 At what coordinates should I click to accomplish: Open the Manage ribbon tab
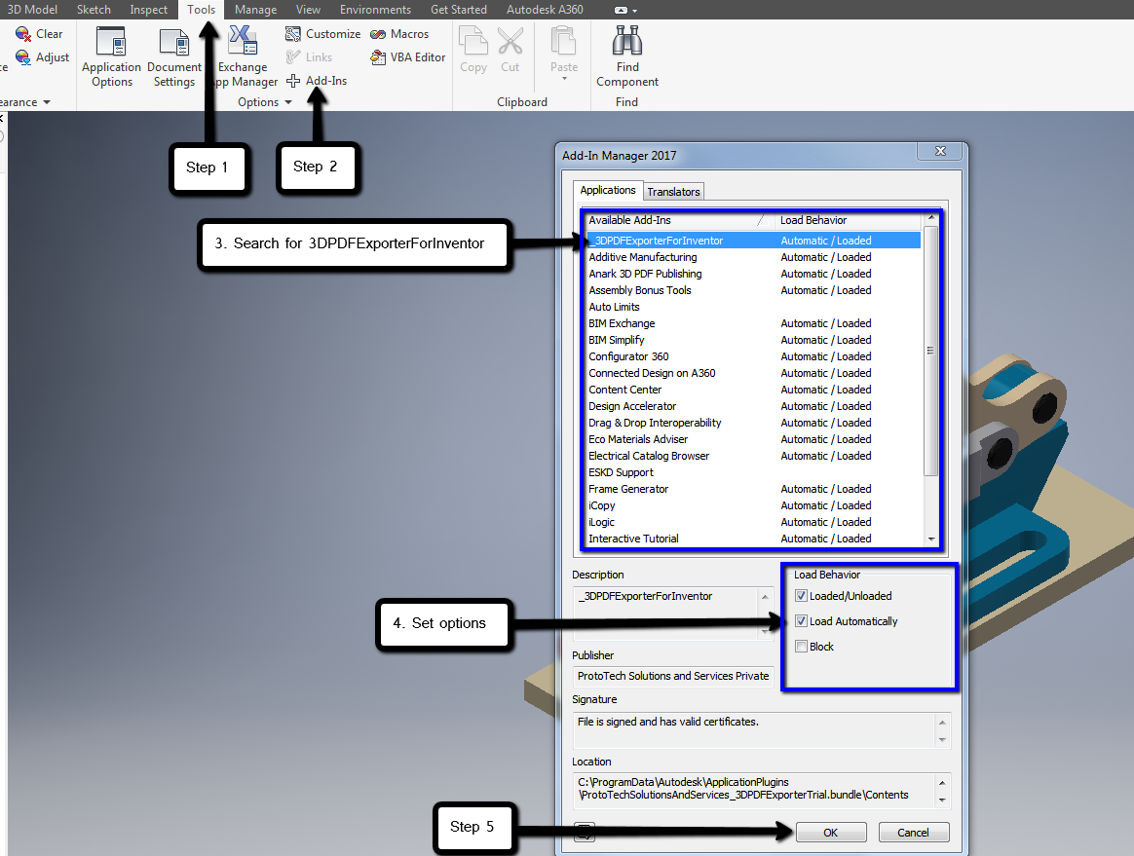pyautogui.click(x=255, y=10)
